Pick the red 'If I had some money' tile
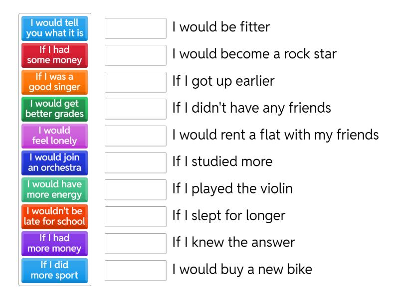The width and height of the screenshot is (399, 299). coord(55,55)
